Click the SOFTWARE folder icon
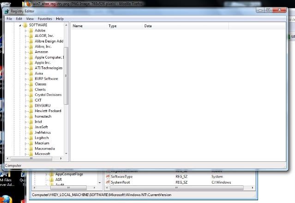Image resolution: width=295 pixels, height=203 pixels. point(25,25)
